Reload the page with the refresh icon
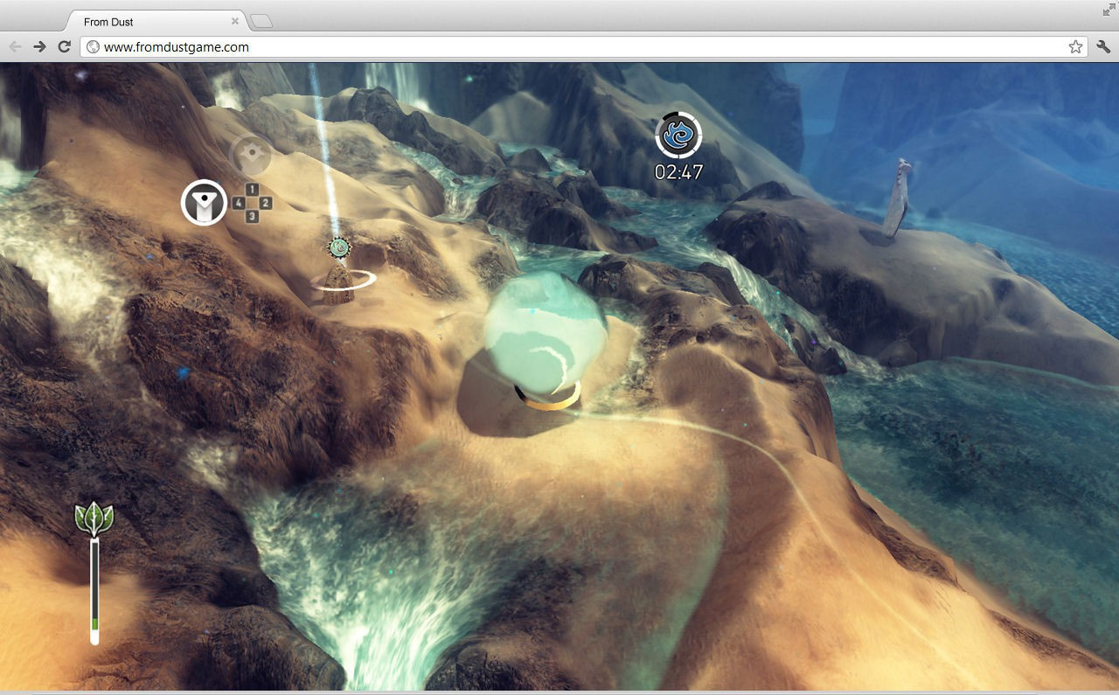 (x=64, y=47)
